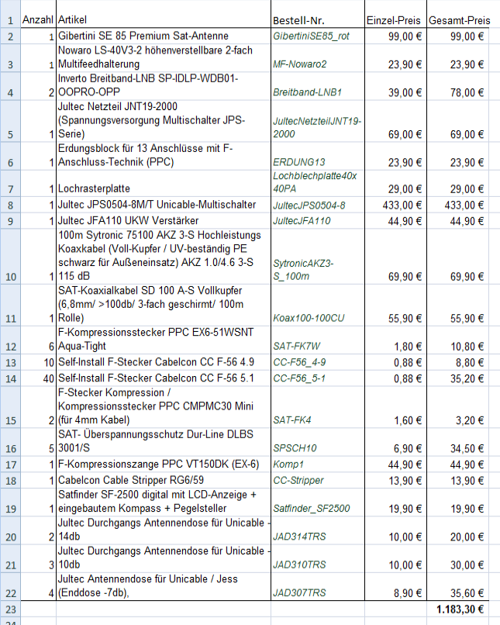500x625 pixels.
Task: Click the 'Bestell-Nr.' header cell
Action: click(317, 18)
